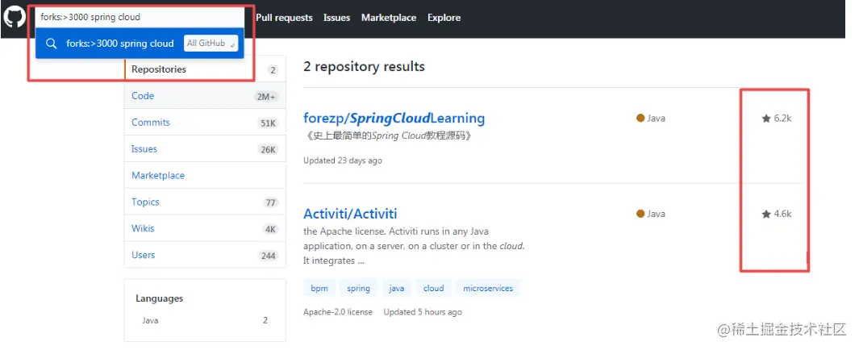Switch to Commits search results

205,122
